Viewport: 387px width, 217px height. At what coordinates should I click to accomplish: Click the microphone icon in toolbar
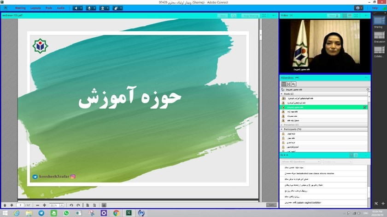click(x=89, y=8)
